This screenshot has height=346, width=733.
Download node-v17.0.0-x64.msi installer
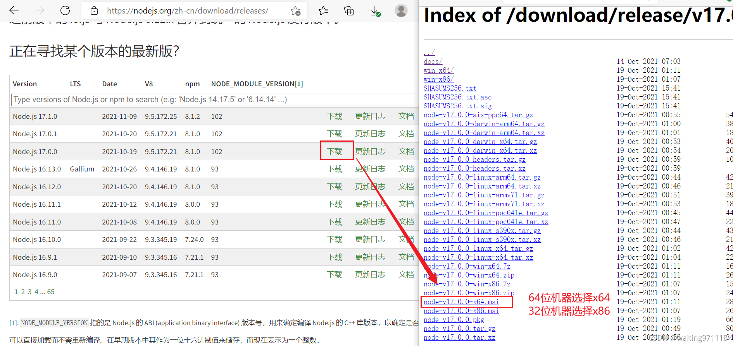point(461,301)
